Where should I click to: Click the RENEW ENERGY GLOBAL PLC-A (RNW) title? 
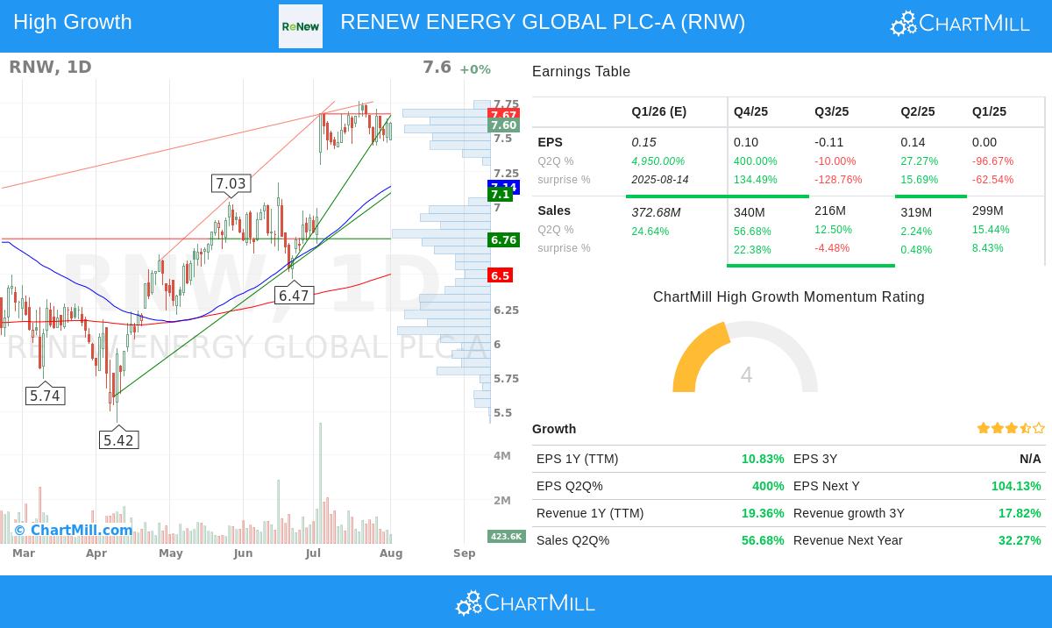(x=543, y=22)
